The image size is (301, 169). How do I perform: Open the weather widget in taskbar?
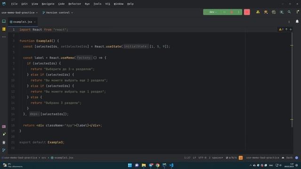(x=13, y=165)
